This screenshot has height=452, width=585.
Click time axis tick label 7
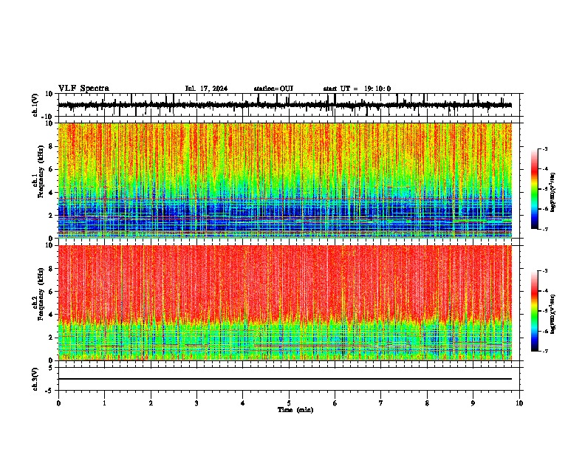[x=381, y=403]
